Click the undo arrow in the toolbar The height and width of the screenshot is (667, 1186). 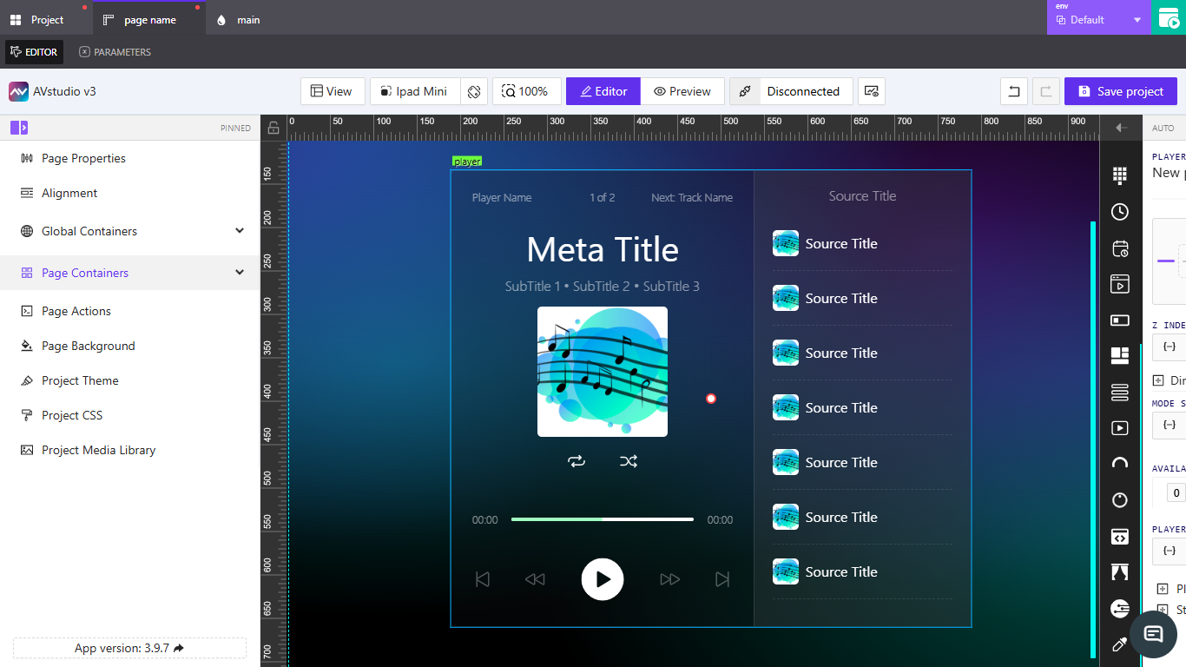(x=1013, y=91)
